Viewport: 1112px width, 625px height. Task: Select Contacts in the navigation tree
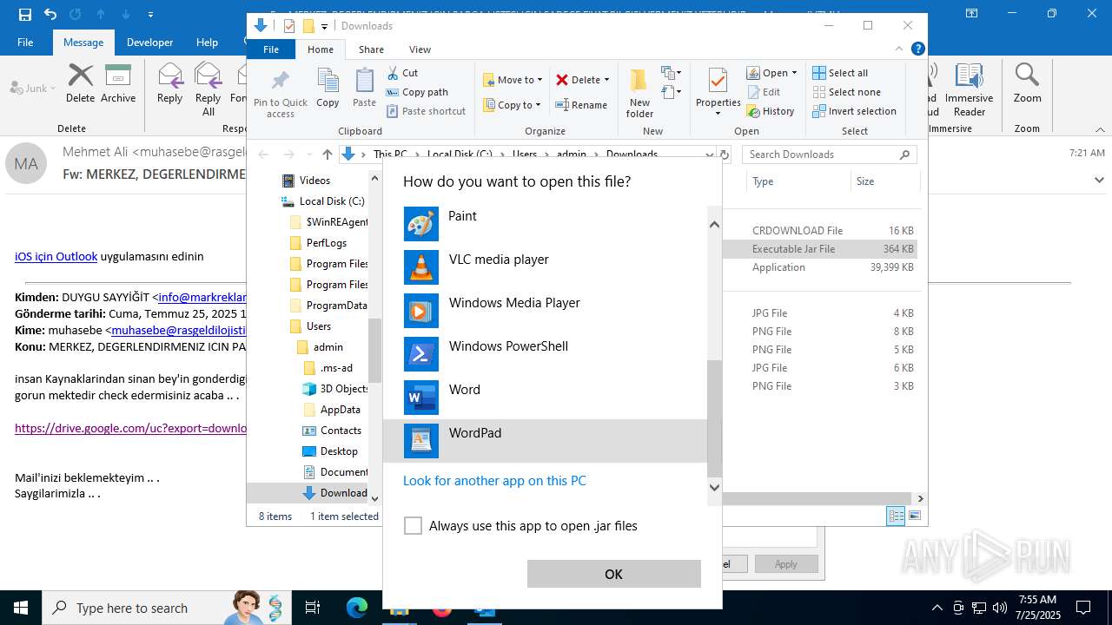click(x=332, y=431)
